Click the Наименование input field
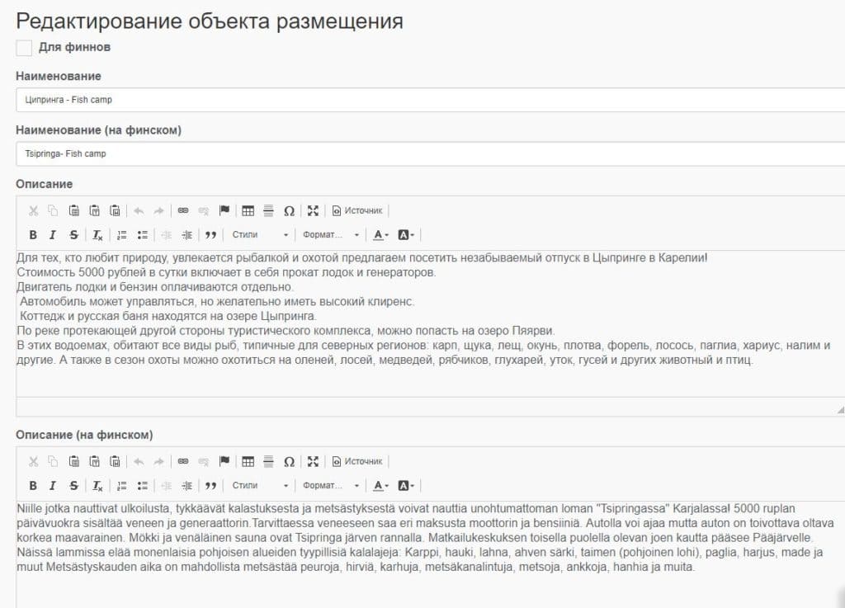 pyautogui.click(x=429, y=100)
